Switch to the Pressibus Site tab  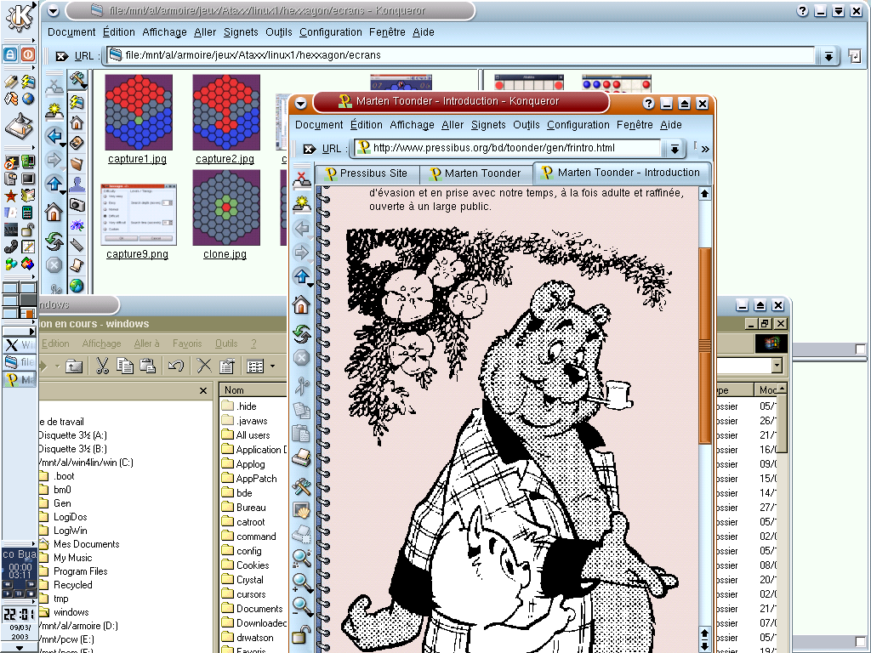366,173
